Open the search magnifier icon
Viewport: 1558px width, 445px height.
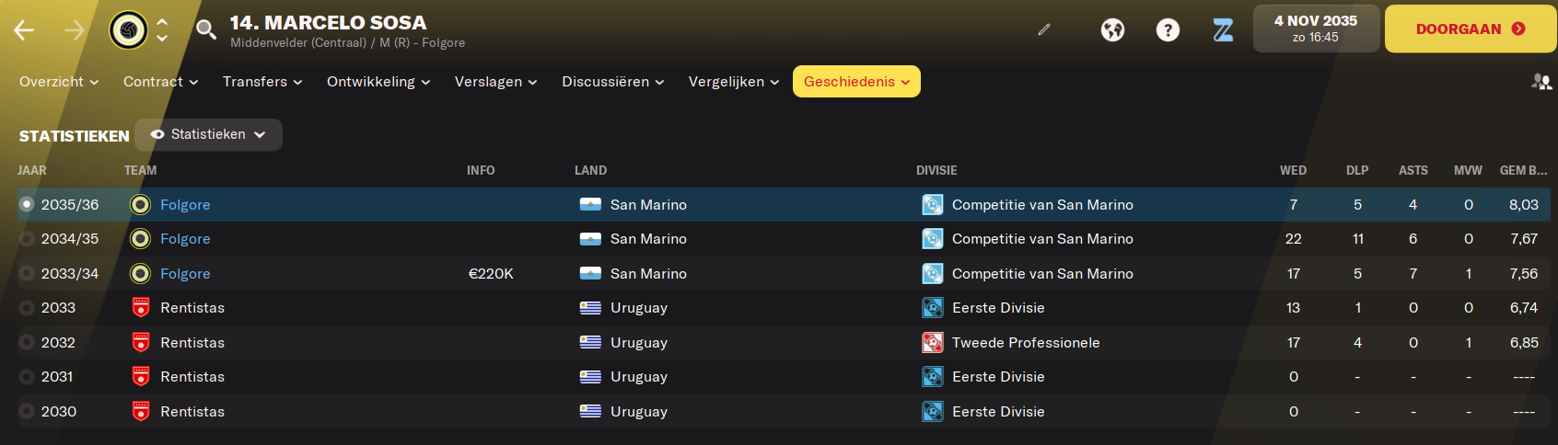(x=206, y=30)
